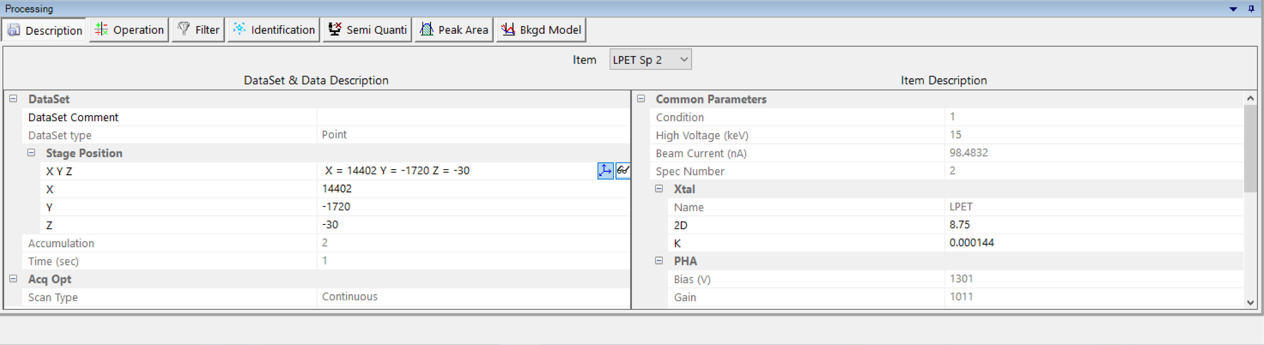This screenshot has width=1264, height=345.
Task: Open the Description tab
Action: [45, 30]
